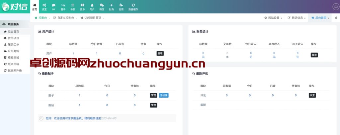Screen dimensions: 340x135
Task: Click 圈子 待审核 value 0
Action: (x=135, y=95)
